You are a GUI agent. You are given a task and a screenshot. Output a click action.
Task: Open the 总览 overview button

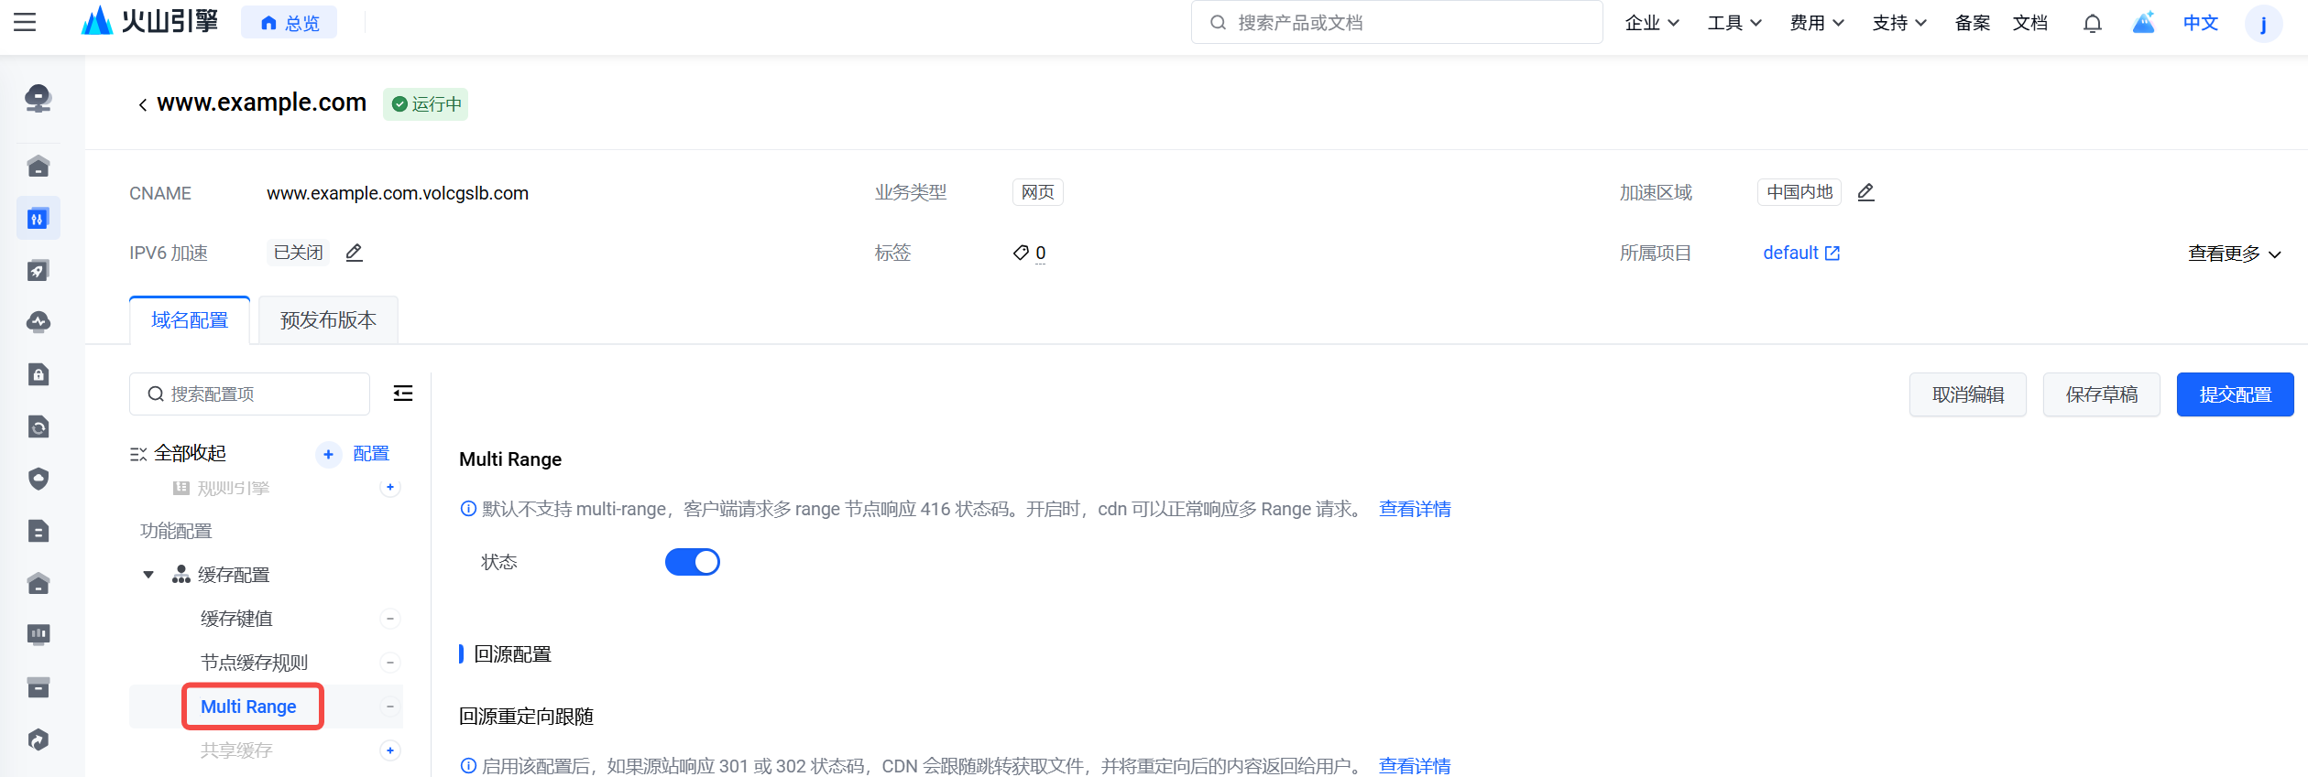(x=289, y=23)
